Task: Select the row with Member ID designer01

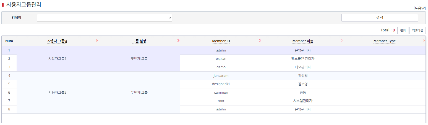Action: [x=221, y=84]
